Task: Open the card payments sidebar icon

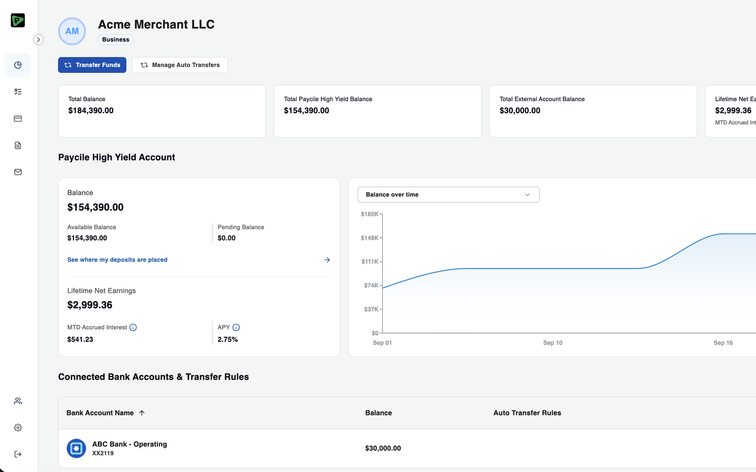Action: 18,119
